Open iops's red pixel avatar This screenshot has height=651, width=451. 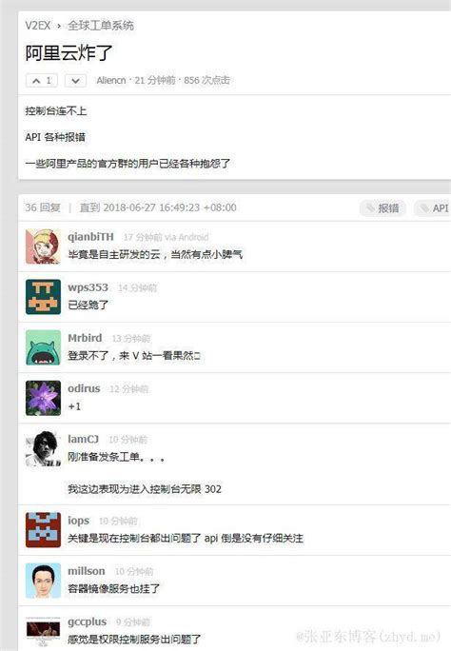(x=43, y=530)
